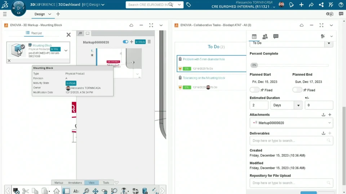
Task: Toggle favorite star on markup slide 1
Action: click(92, 55)
